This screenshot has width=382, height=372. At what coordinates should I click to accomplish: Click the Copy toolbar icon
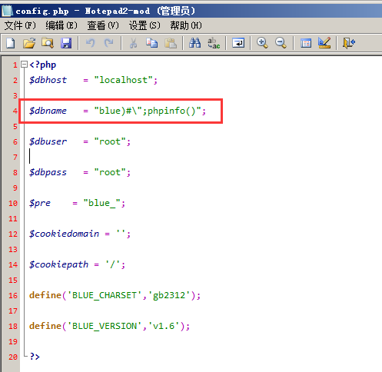coord(151,43)
